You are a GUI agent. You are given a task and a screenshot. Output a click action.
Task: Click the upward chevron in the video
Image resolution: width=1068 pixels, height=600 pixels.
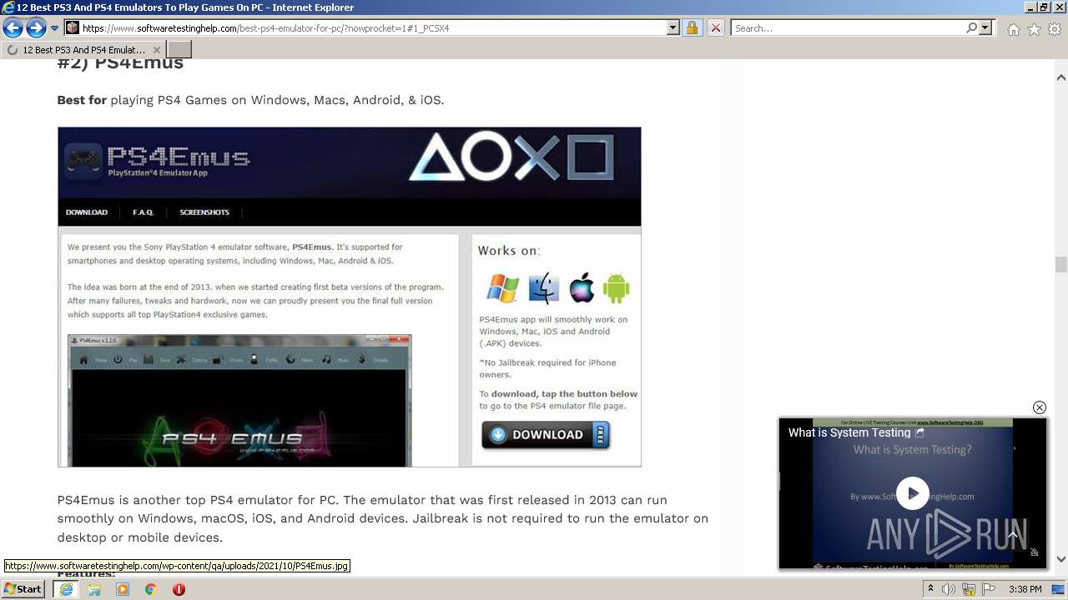(1013, 535)
